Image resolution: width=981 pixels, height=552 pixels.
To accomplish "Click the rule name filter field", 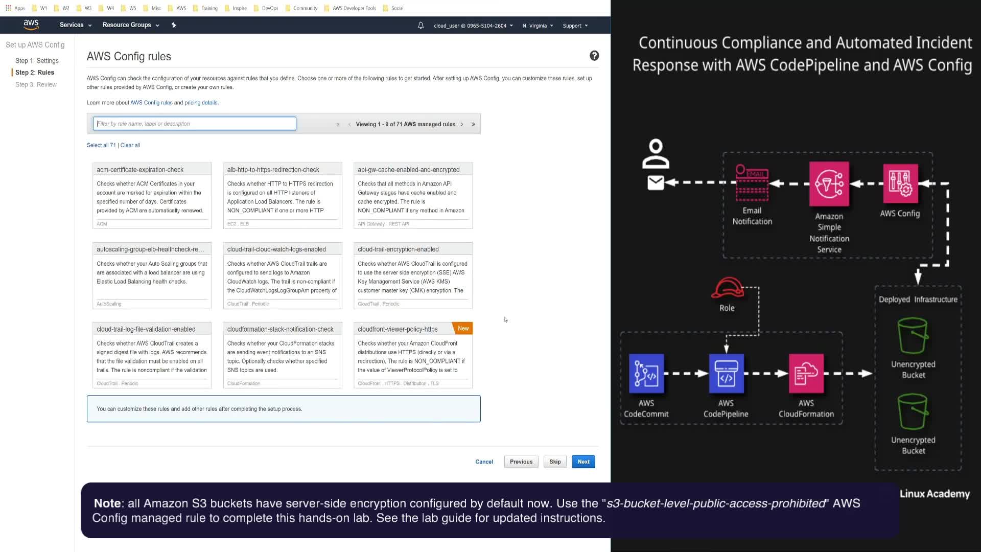I will (194, 124).
